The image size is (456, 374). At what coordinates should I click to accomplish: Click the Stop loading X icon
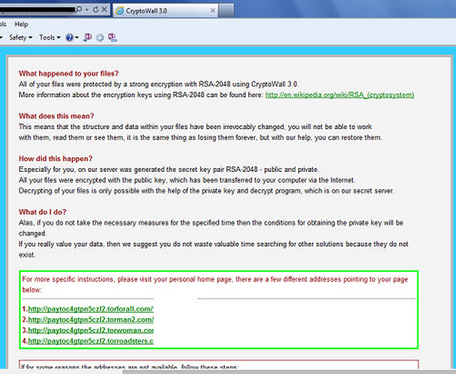click(104, 10)
